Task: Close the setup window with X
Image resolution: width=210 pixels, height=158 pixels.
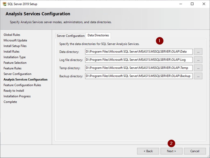Action: (x=204, y=4)
